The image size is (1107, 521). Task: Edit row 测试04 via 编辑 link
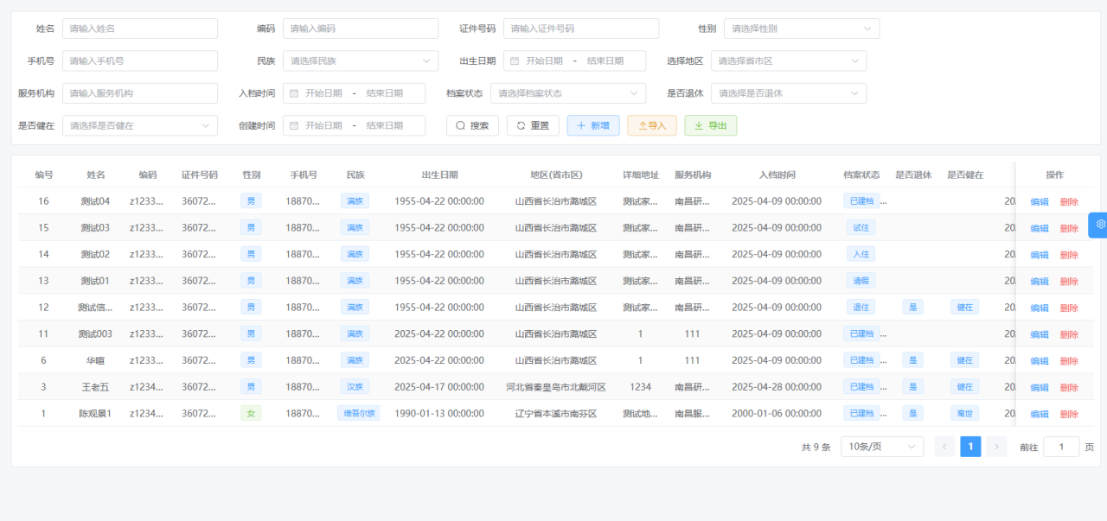coord(1040,202)
